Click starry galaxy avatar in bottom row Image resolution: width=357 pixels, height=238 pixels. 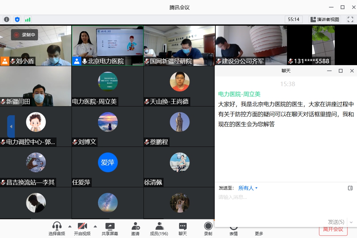[108, 203]
